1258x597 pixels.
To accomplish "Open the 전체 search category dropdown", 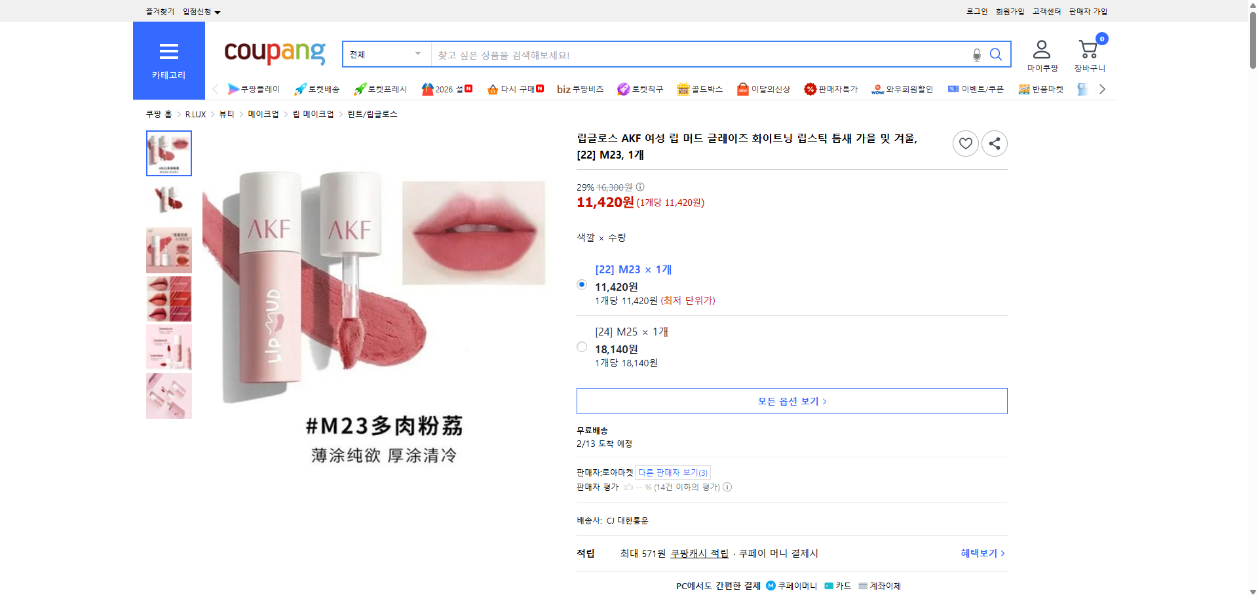I will 385,54.
